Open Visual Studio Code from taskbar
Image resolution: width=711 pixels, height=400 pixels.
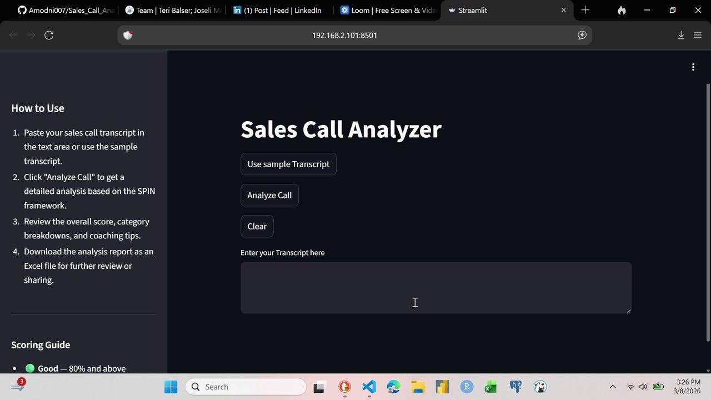click(x=369, y=387)
